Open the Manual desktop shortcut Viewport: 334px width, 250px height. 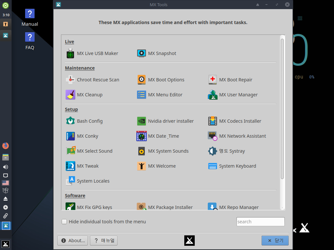point(30,18)
